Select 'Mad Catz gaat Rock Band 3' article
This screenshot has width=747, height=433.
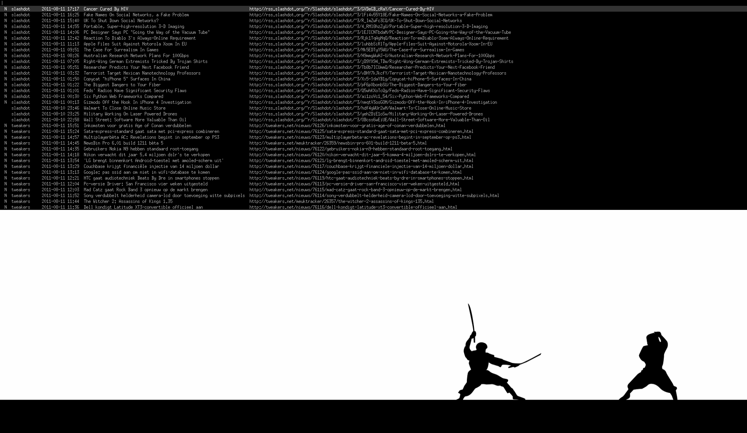pos(146,190)
